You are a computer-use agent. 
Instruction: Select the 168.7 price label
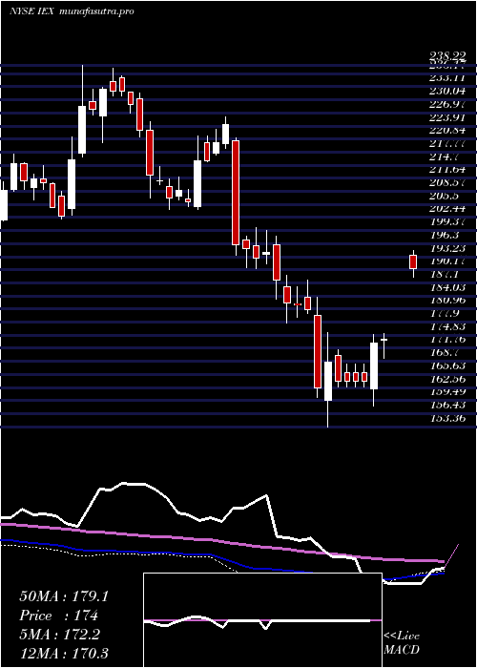[x=445, y=353]
